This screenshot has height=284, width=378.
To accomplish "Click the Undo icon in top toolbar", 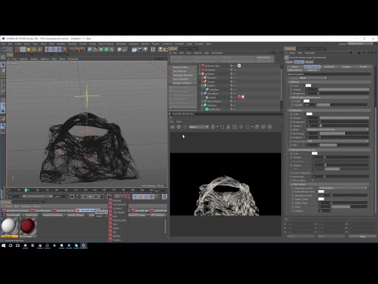I will pyautogui.click(x=4, y=49).
